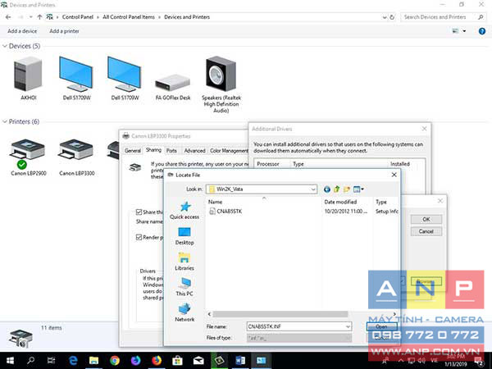Switch to Advanced tab in Properties
This screenshot has width=492, height=369.
pos(194,151)
